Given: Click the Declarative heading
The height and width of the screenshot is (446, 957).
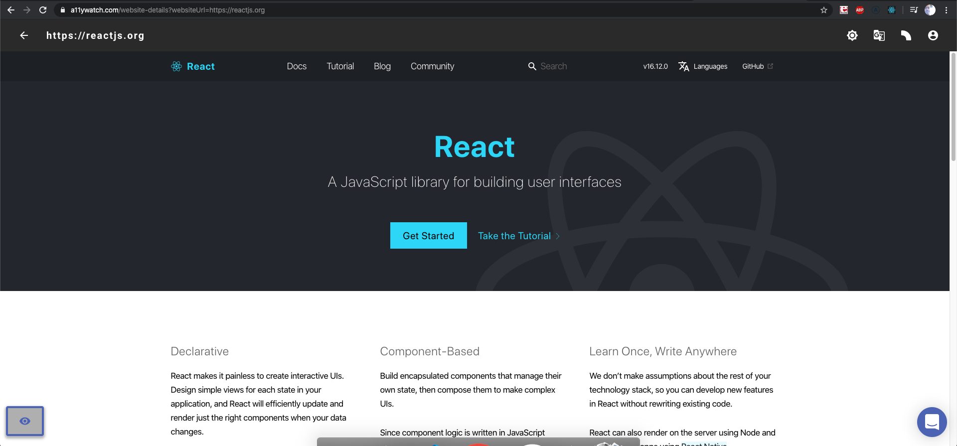Looking at the screenshot, I should click(199, 351).
